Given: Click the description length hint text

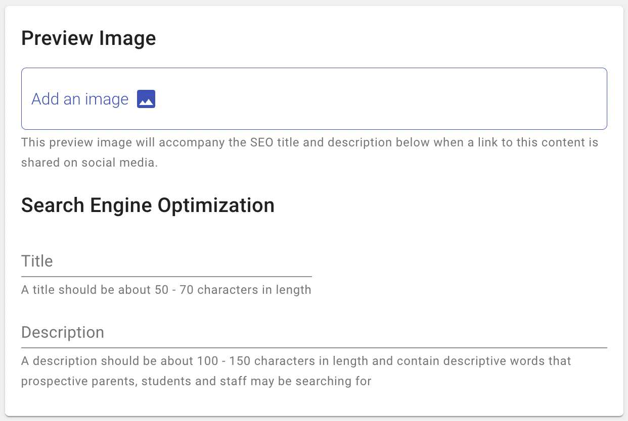Looking at the screenshot, I should click(296, 361).
